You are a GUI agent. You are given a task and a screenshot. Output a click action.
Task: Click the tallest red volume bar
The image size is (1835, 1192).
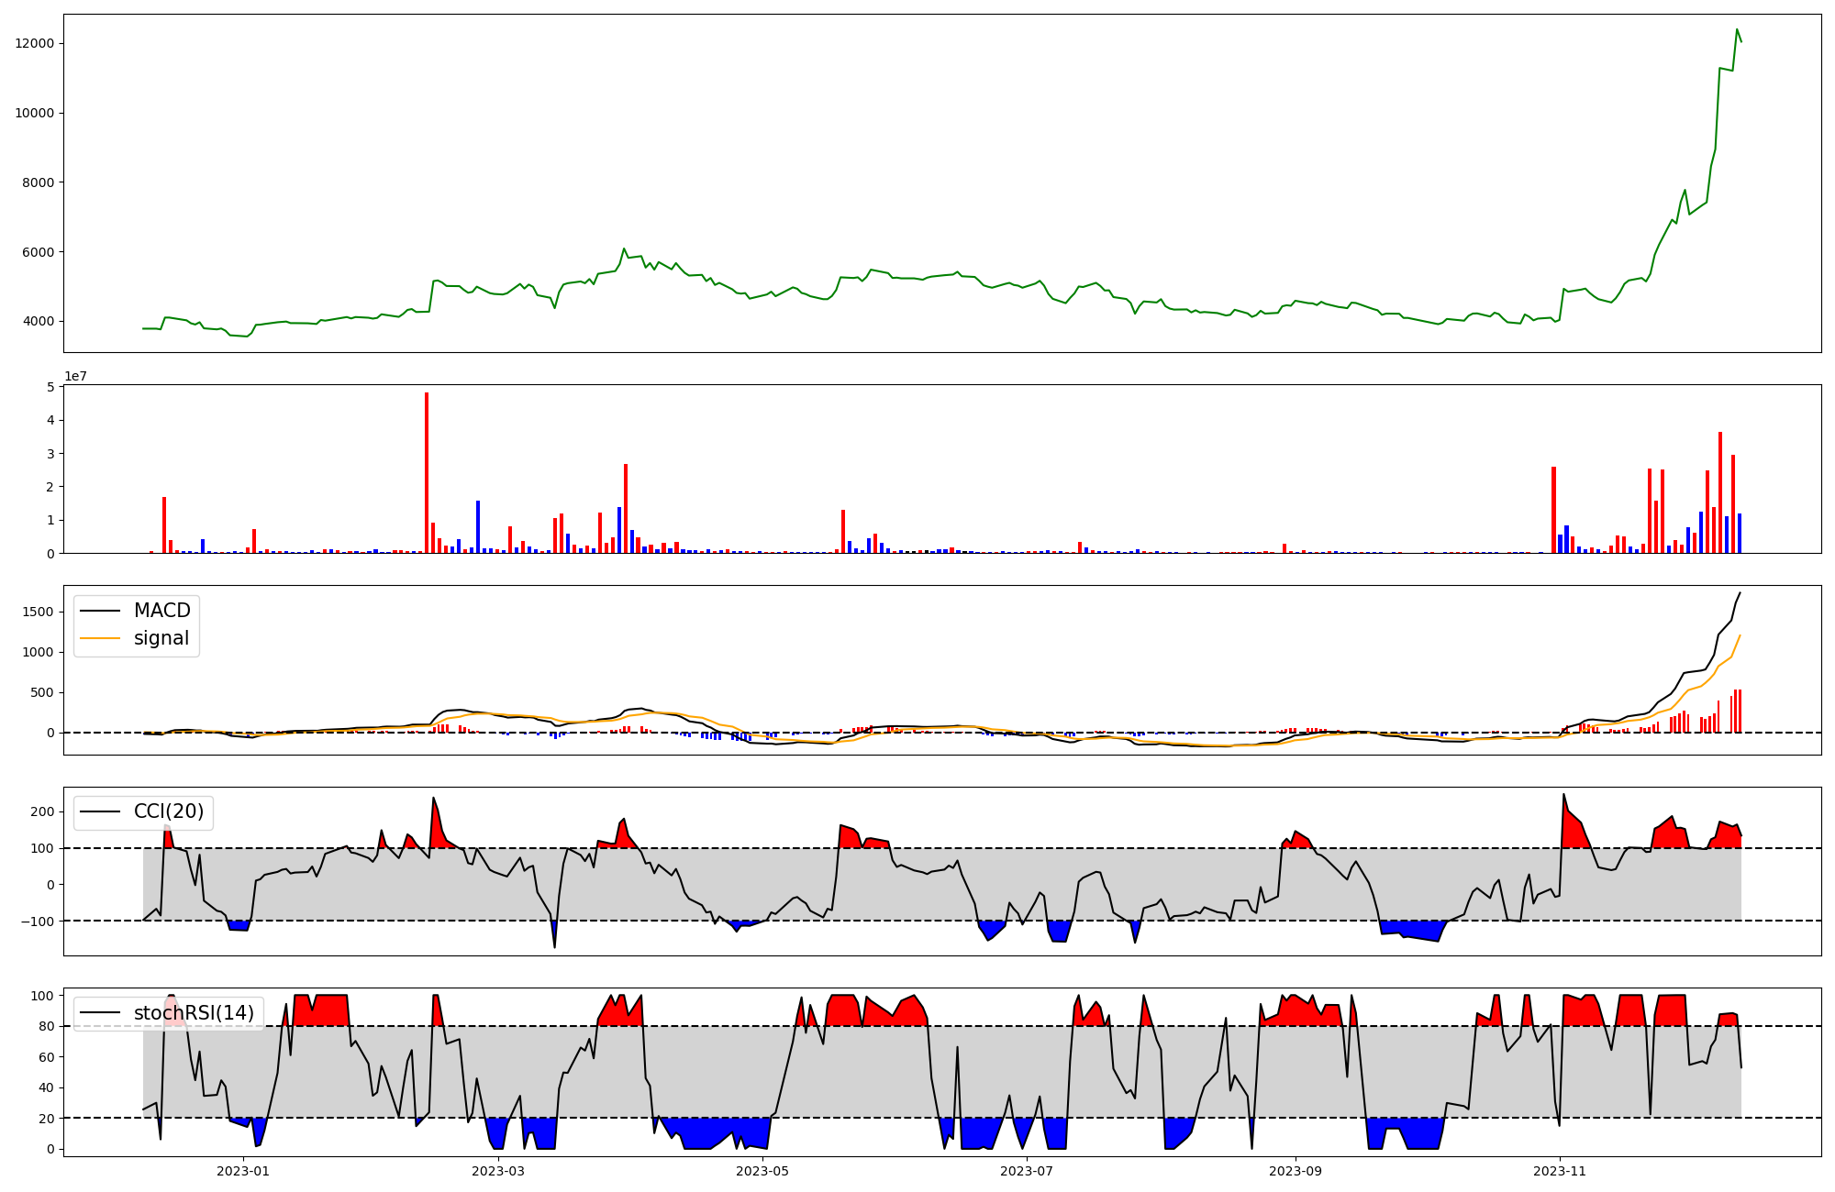coord(427,472)
